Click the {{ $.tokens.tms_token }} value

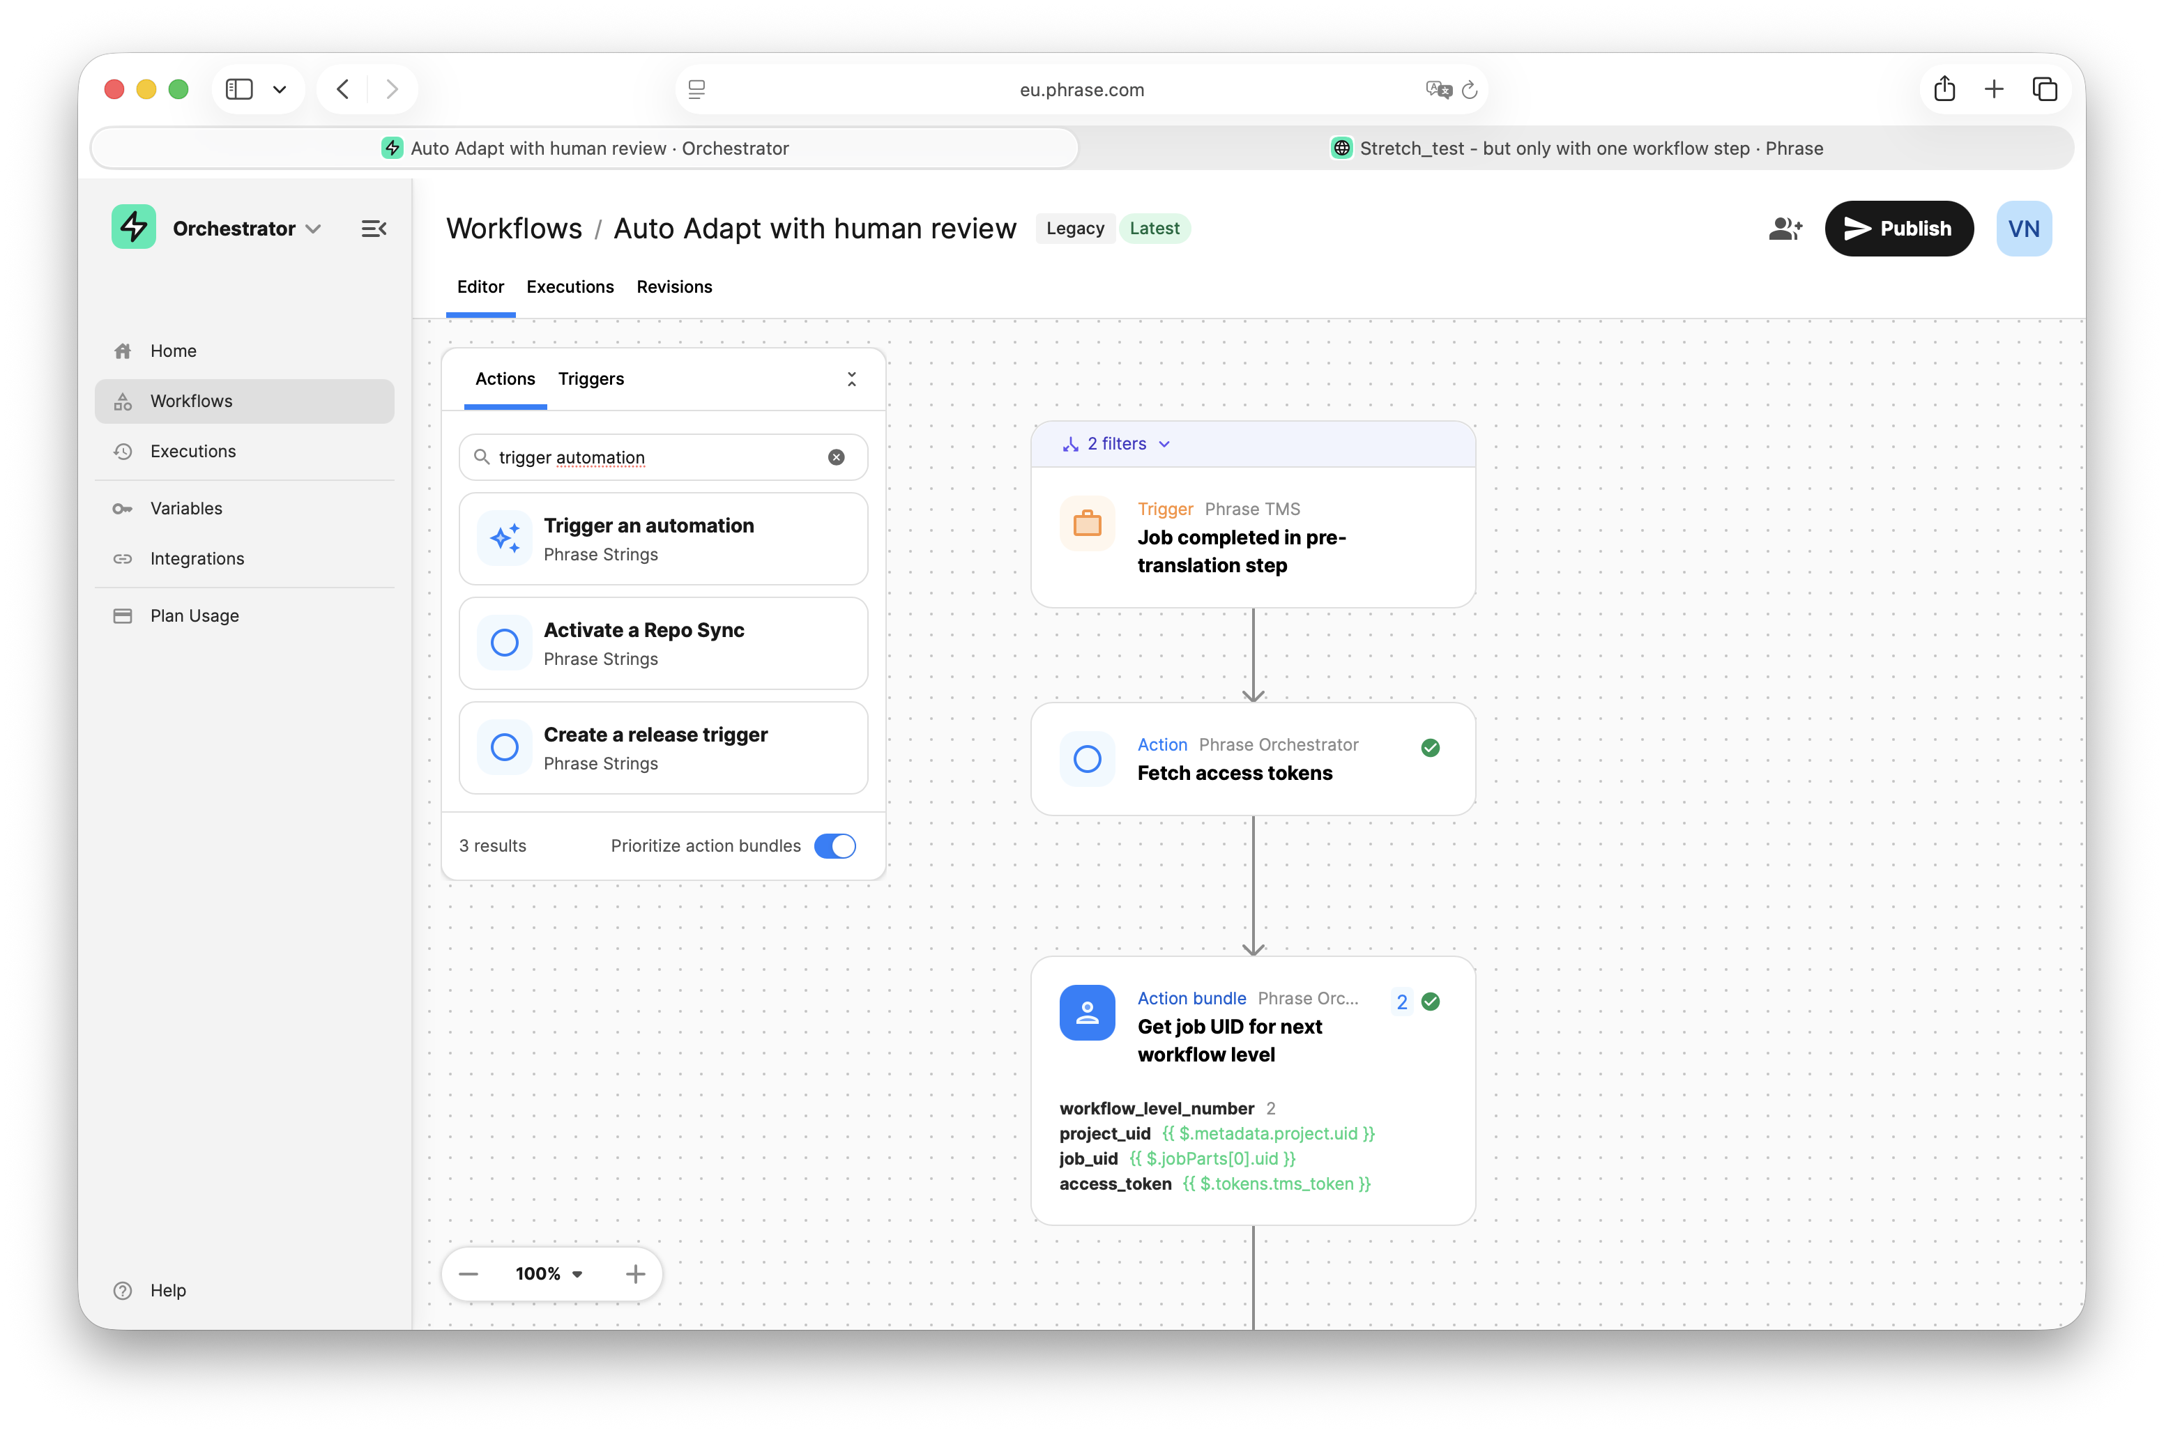[1277, 1183]
